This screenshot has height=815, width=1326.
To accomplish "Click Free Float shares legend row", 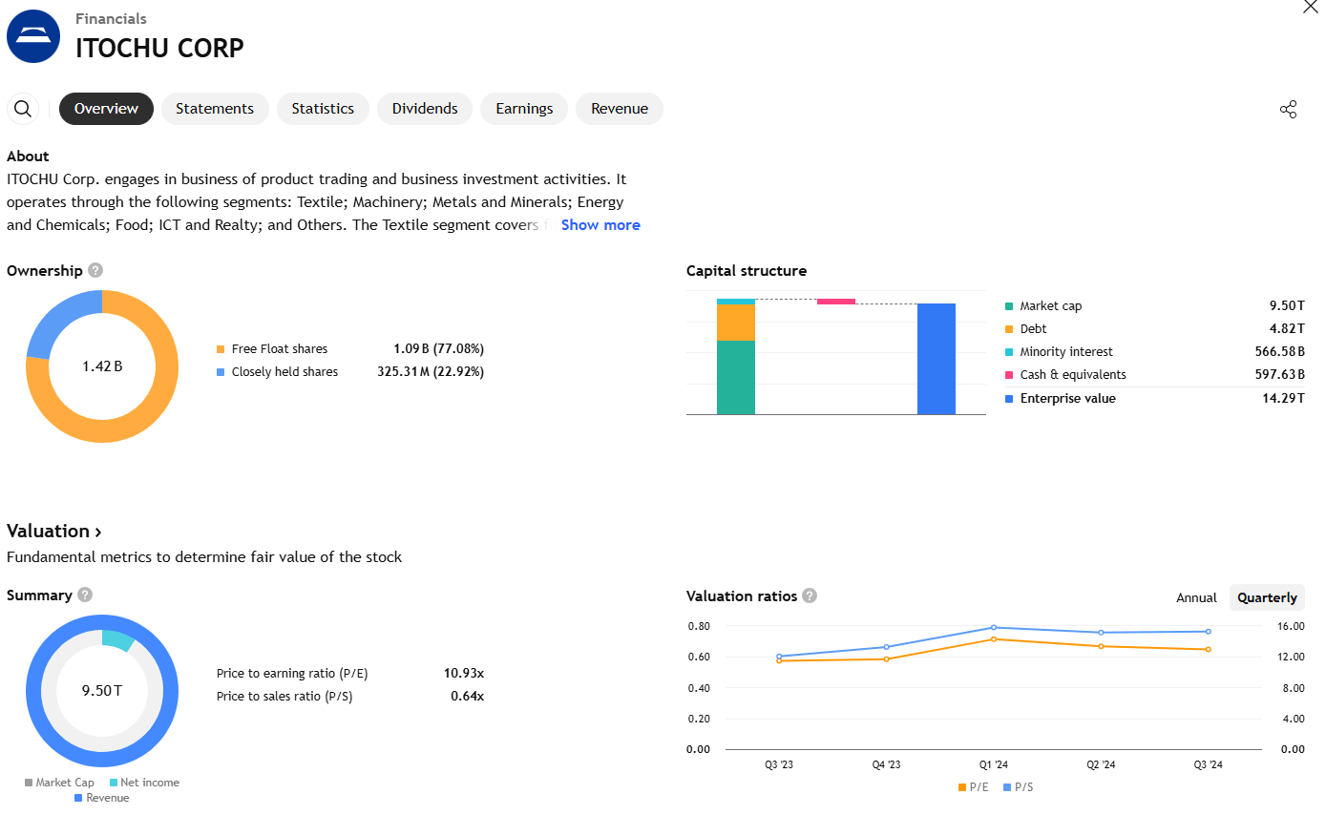I will pyautogui.click(x=350, y=349).
